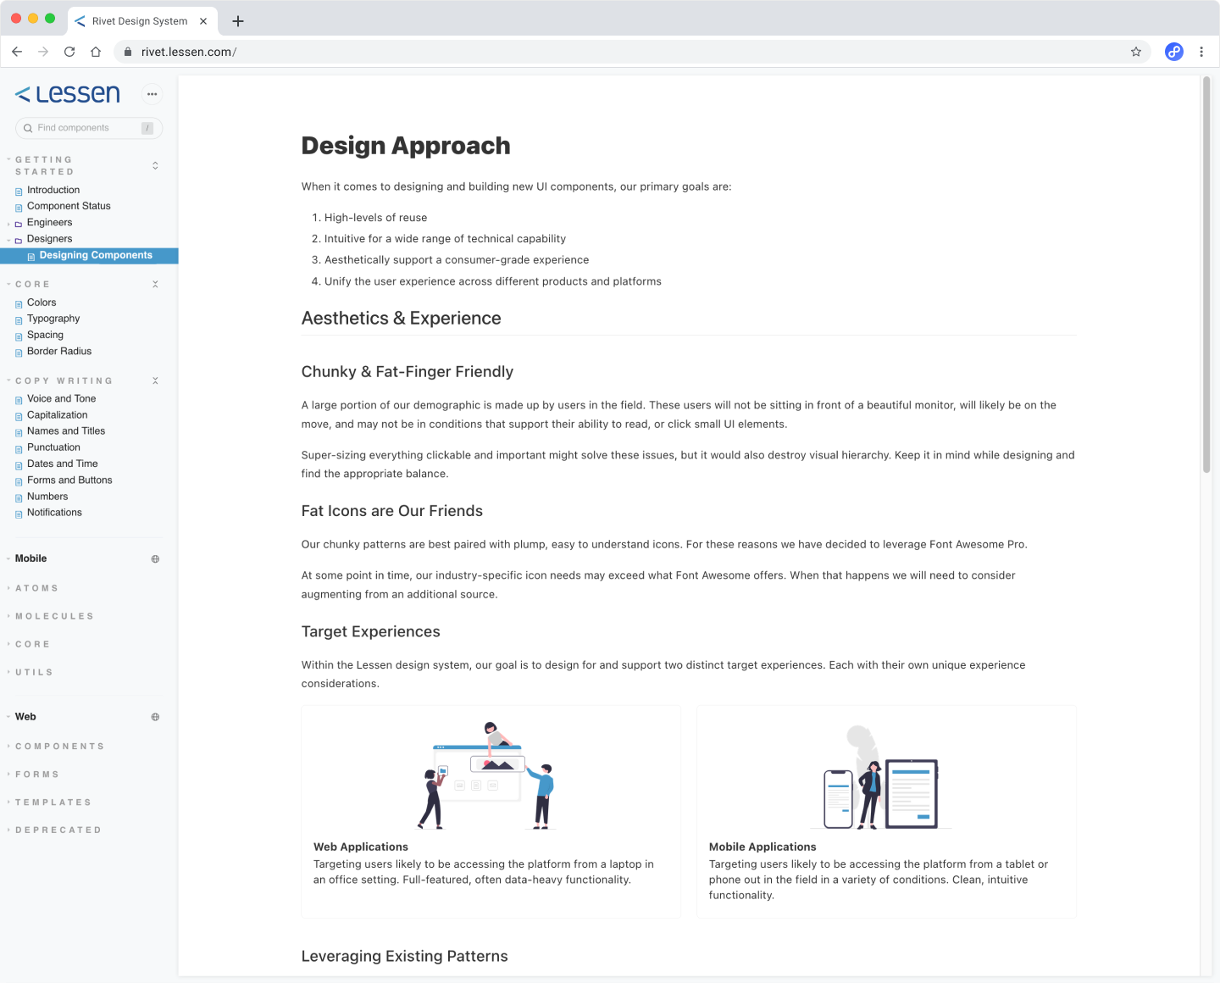Open the sidebar ellipsis options menu
The width and height of the screenshot is (1220, 983).
tap(152, 94)
